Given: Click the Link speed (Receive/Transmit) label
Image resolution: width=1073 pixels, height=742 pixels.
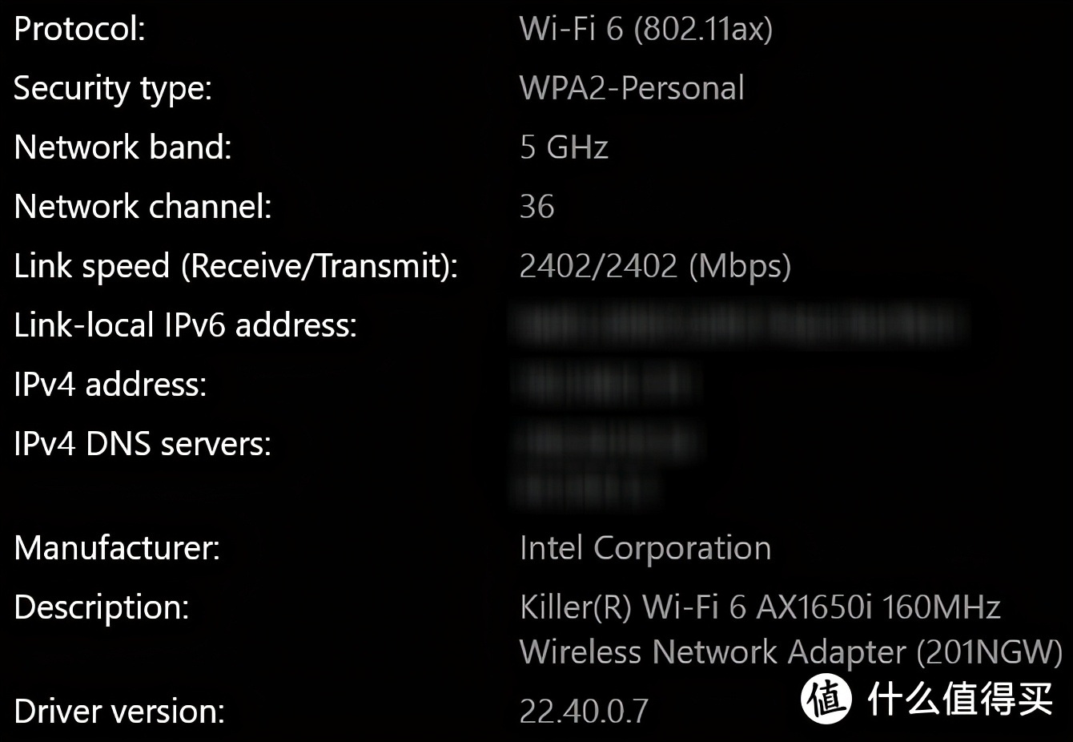Looking at the screenshot, I should point(235,266).
